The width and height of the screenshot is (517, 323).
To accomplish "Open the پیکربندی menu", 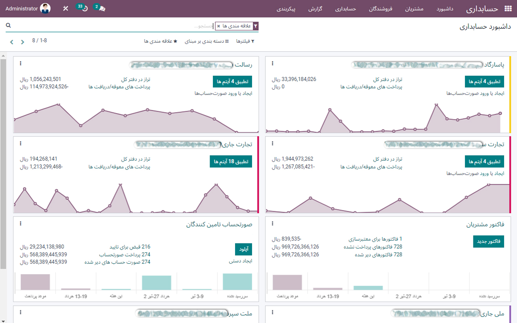I will pyautogui.click(x=287, y=9).
